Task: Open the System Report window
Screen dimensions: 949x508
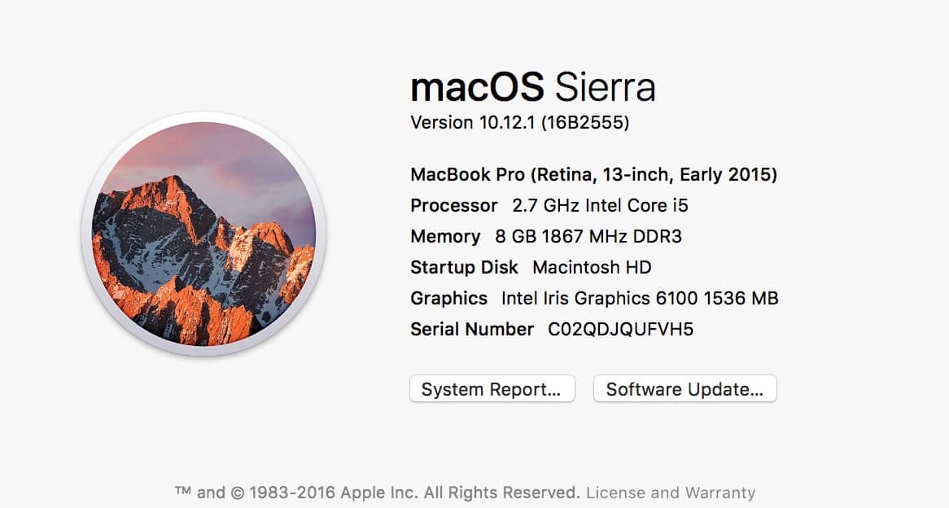Action: coord(492,388)
